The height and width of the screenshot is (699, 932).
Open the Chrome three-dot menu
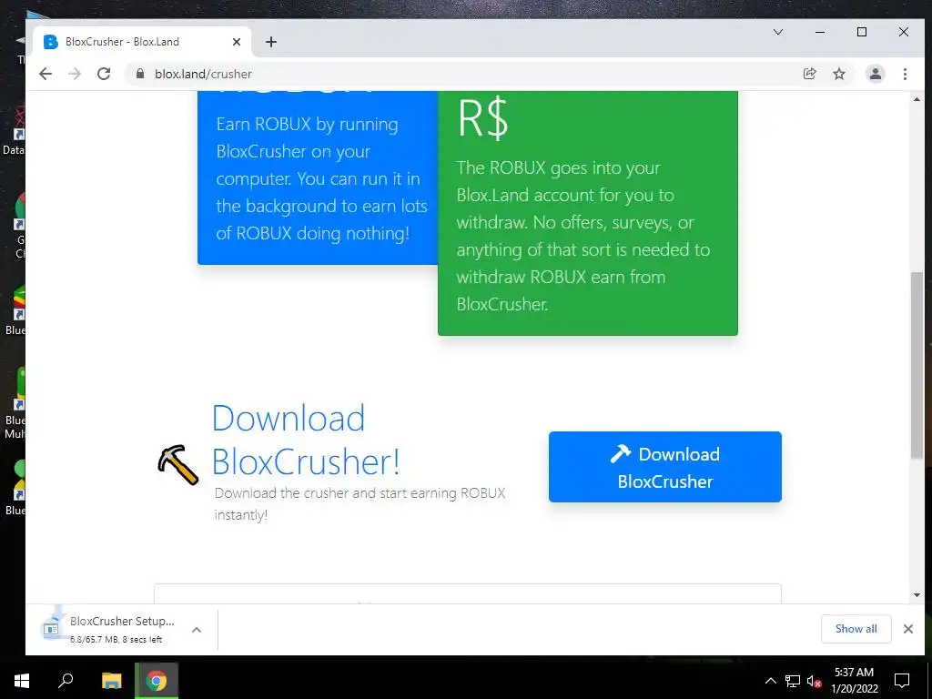coord(905,74)
